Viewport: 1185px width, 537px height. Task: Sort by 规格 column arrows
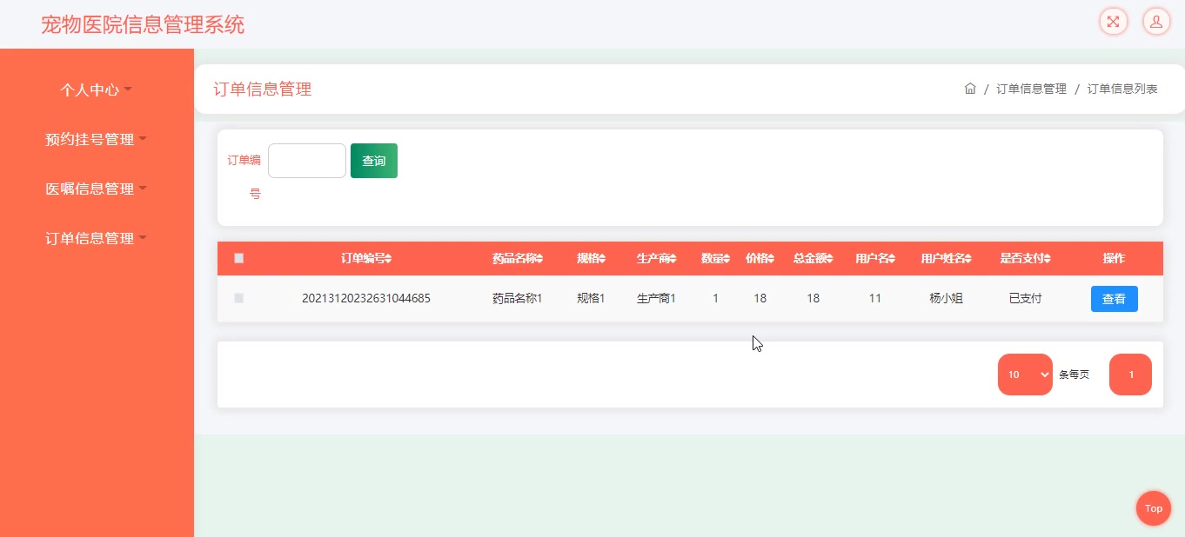point(602,259)
